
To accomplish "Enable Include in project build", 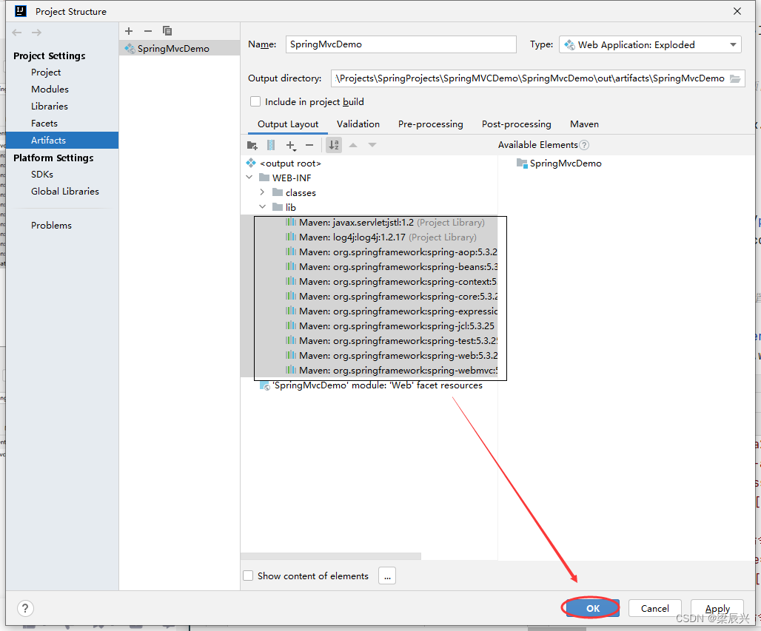I will tap(255, 101).
